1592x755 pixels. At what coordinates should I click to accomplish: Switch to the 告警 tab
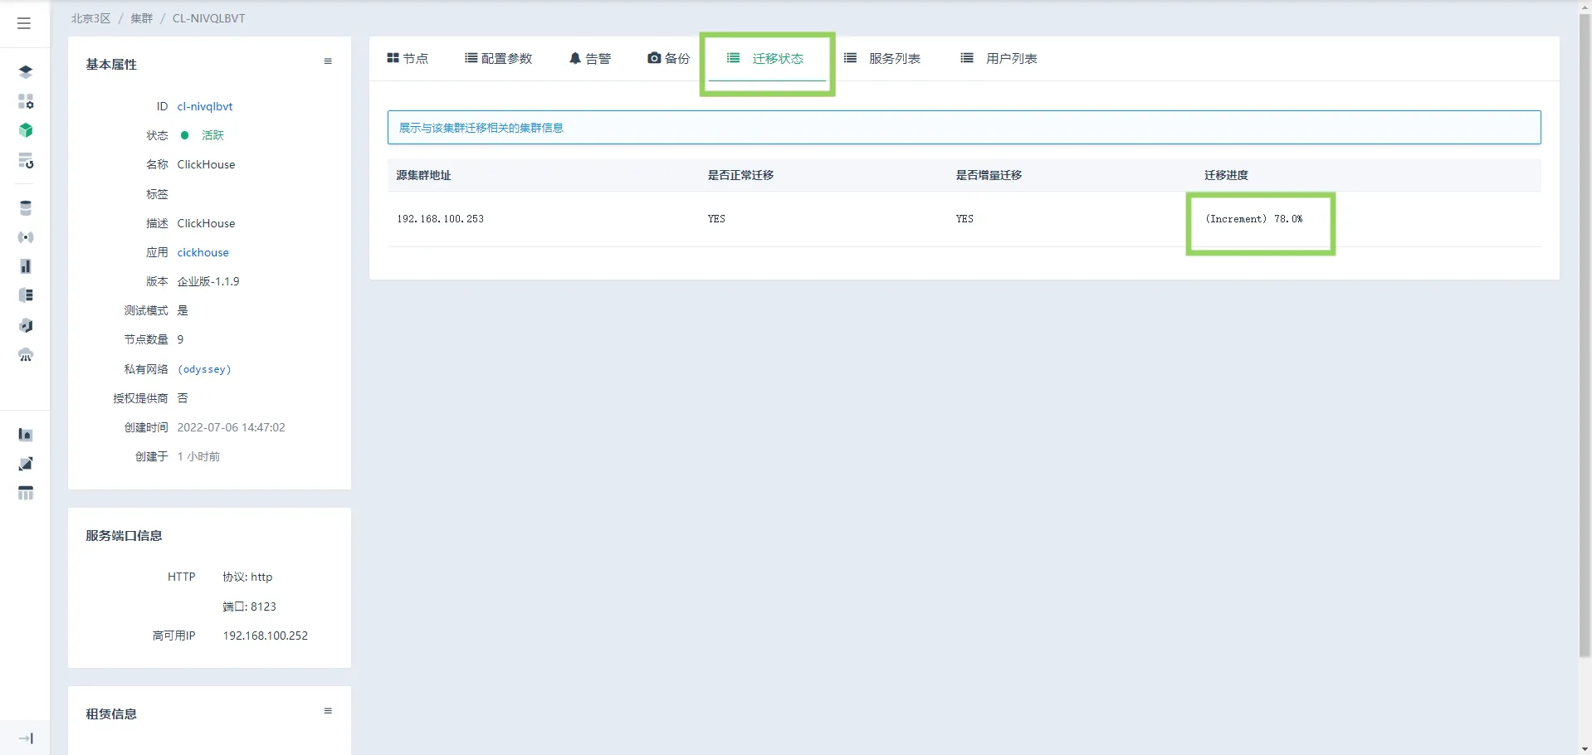pos(589,59)
